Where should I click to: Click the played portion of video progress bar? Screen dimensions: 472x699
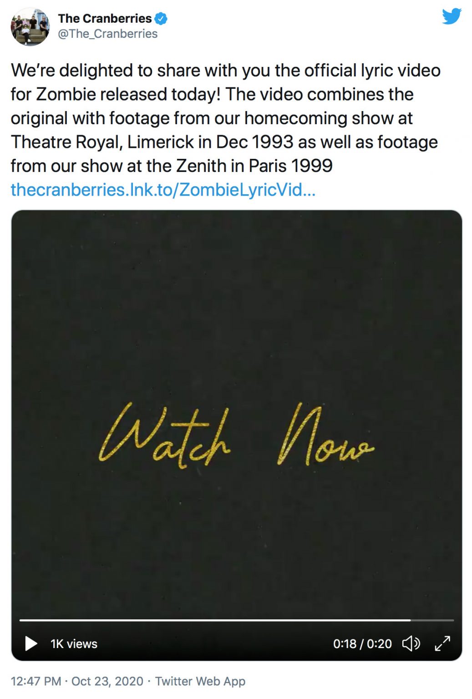[x=214, y=620]
